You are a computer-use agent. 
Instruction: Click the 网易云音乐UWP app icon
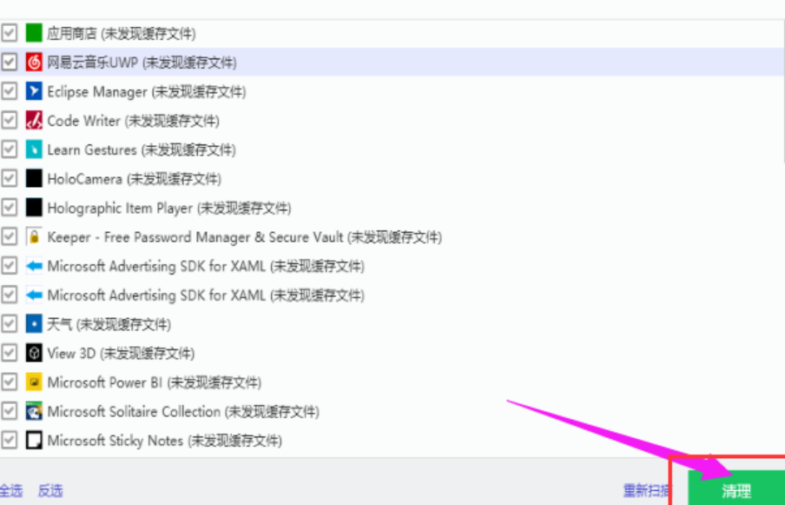pyautogui.click(x=34, y=63)
